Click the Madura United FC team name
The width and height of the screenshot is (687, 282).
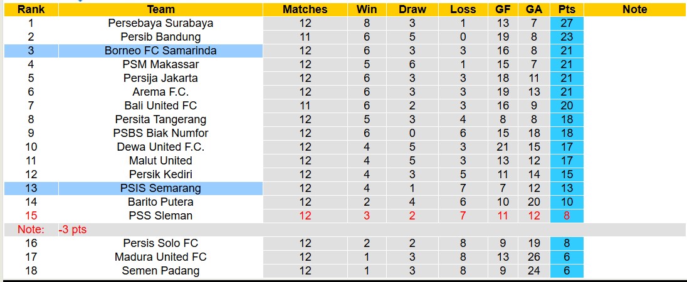pyautogui.click(x=160, y=257)
